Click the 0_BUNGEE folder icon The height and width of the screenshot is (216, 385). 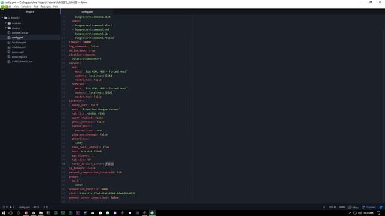(5, 18)
